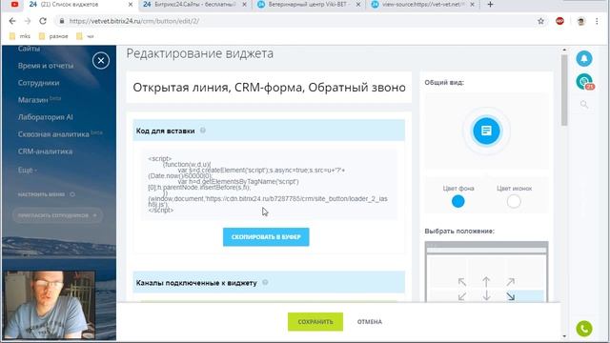Close the view-source tab
610x343 pixels.
point(473,4)
